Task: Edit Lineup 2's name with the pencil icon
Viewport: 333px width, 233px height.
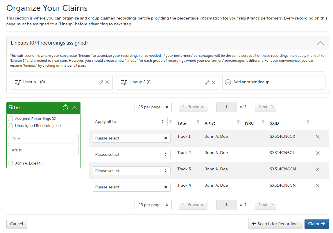Action: (x=207, y=82)
